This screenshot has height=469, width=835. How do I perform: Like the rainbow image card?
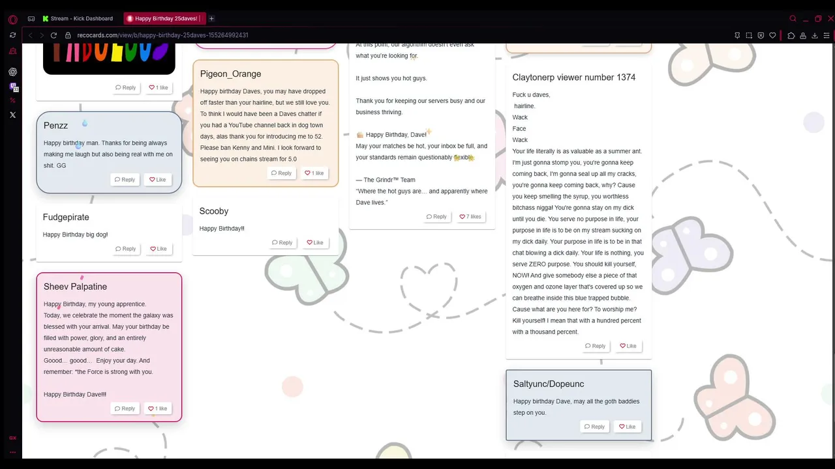(x=159, y=87)
